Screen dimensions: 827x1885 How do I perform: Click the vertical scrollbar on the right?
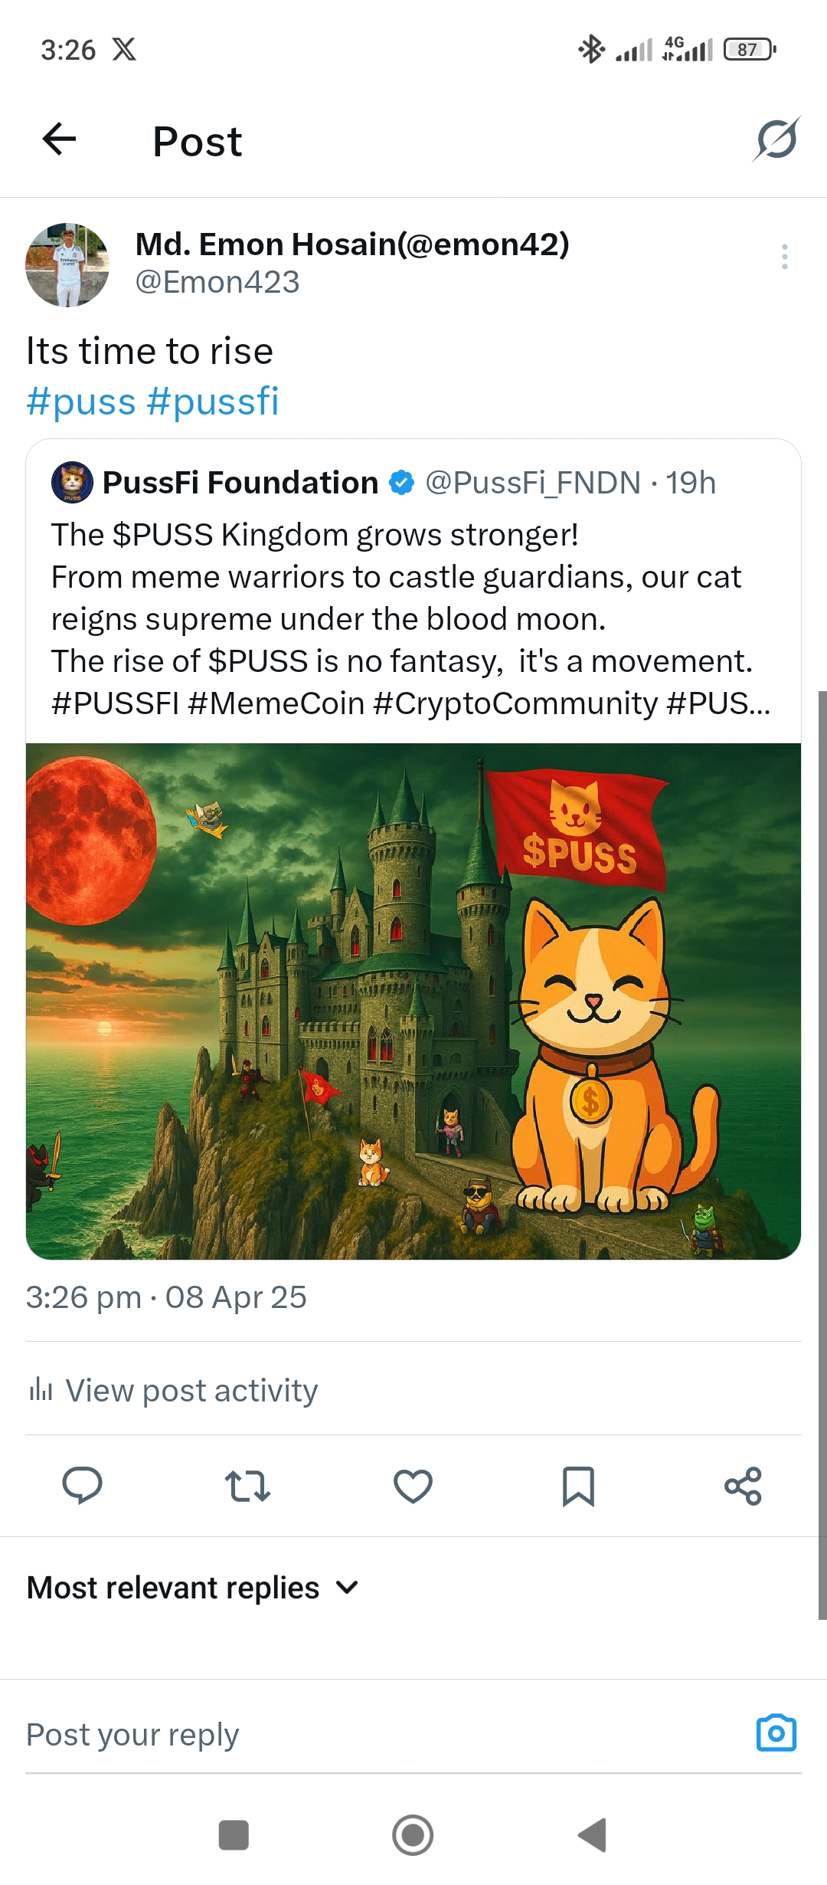pos(822,1155)
